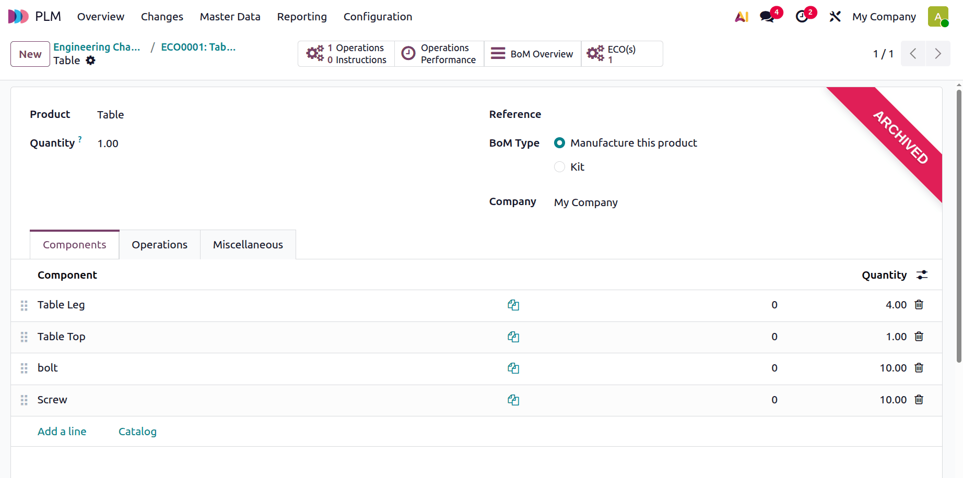The height and width of the screenshot is (478, 963).
Task: Delete the bolt component line
Action: [919, 368]
